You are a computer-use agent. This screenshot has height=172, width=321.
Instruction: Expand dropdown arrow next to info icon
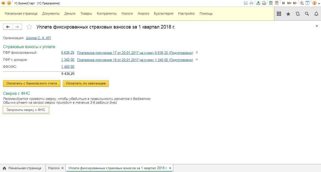coord(318,3)
